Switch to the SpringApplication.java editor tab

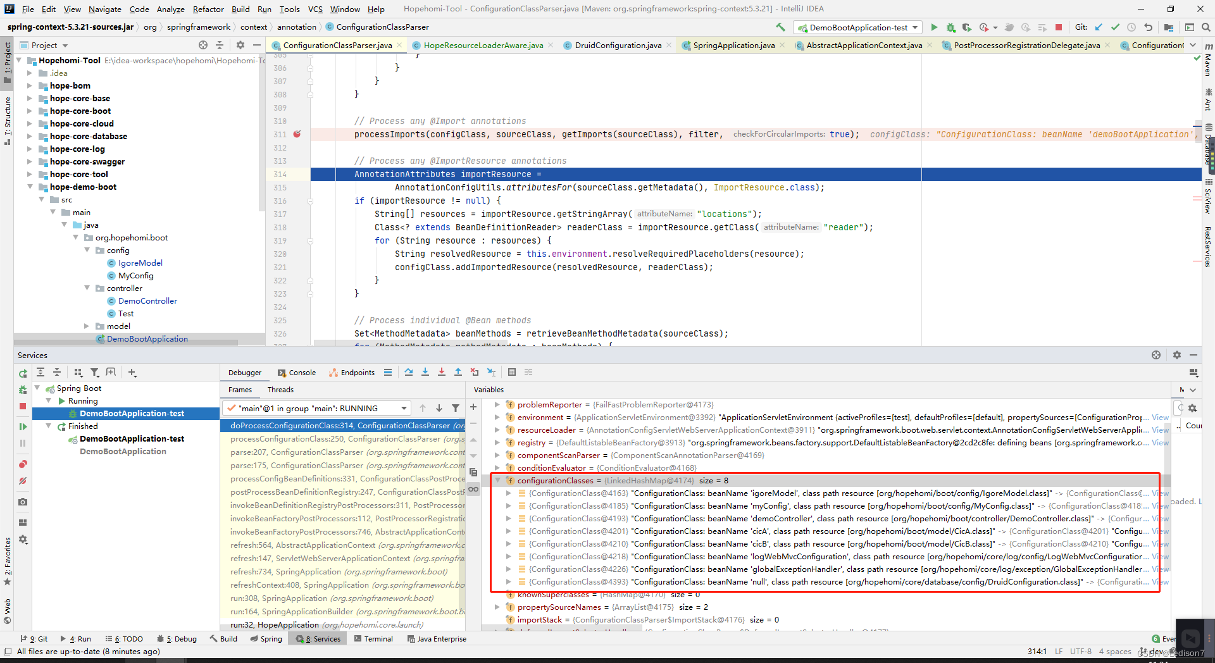733,45
